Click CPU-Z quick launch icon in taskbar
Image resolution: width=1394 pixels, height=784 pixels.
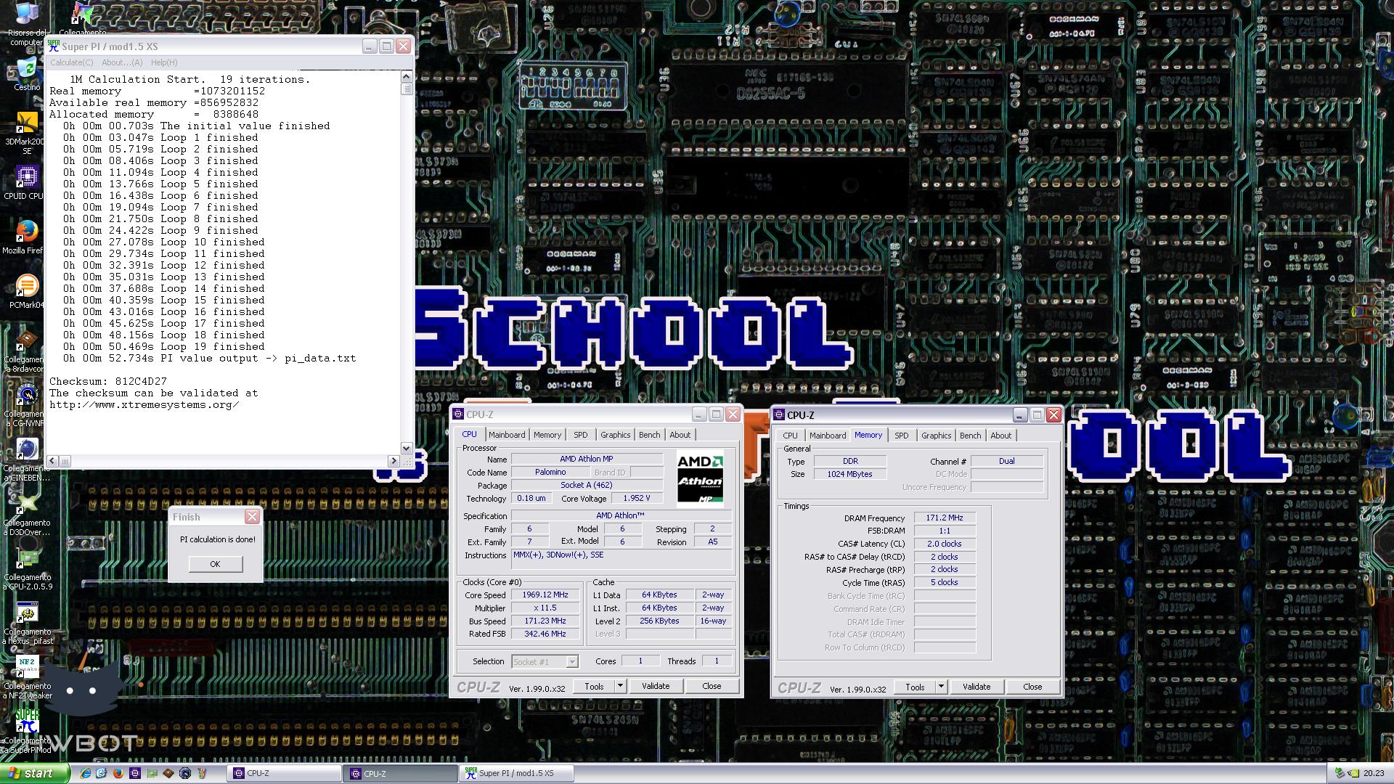pyautogui.click(x=135, y=773)
